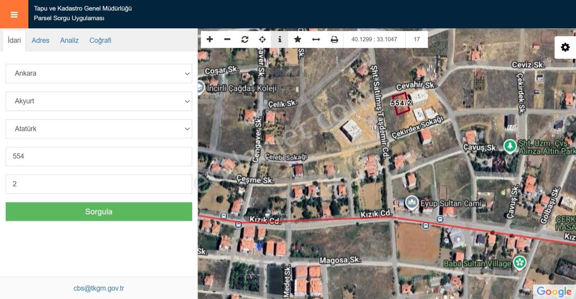Click the Google logo on the map
576x299 pixels.
pyautogui.click(x=554, y=291)
